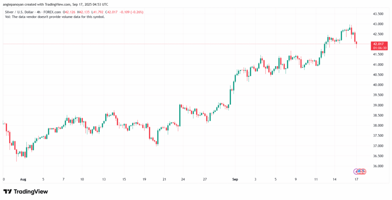Click the 17 date label on time axis
Image resolution: width=392 pixels, height=200 pixels.
[357, 179]
